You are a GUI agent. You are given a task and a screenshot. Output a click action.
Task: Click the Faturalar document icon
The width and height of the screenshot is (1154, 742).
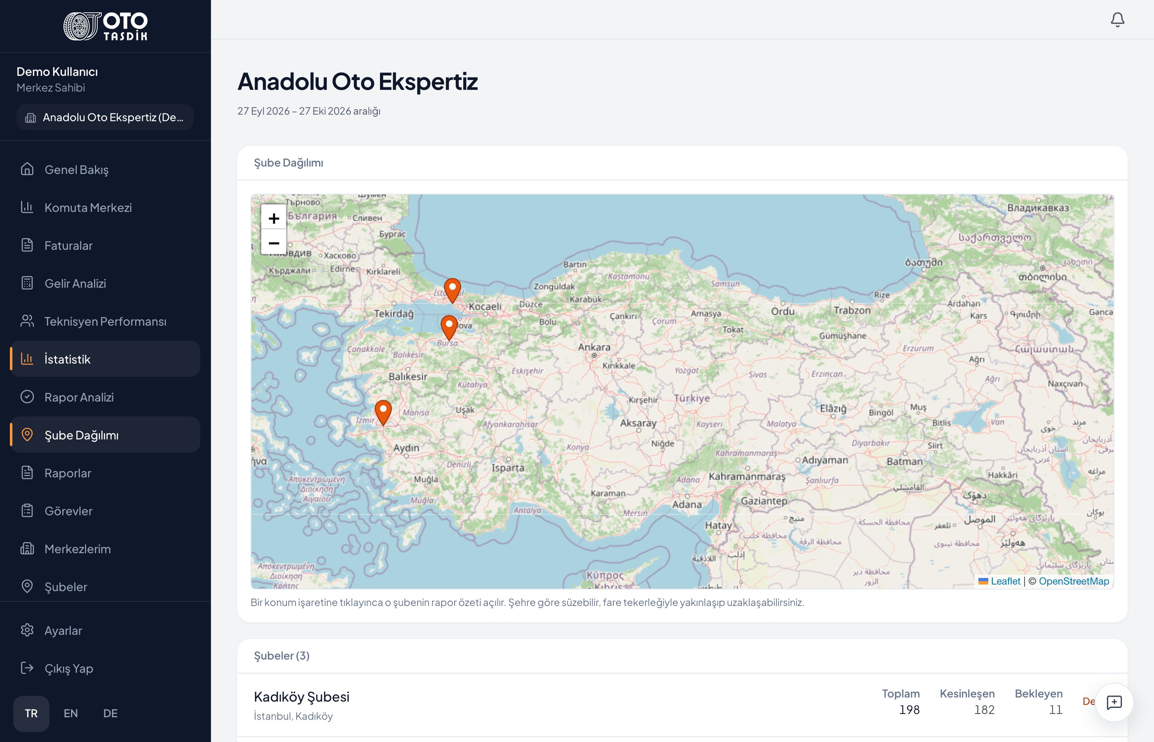tap(28, 245)
